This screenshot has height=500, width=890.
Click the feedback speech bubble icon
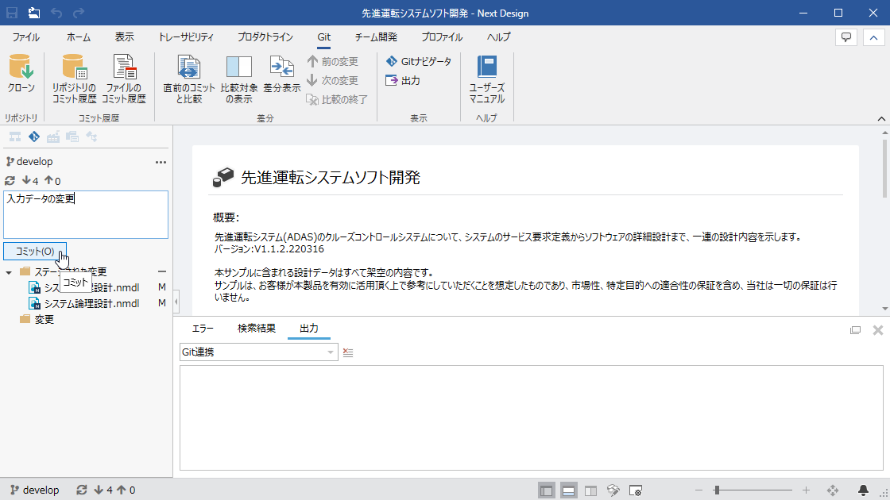845,37
